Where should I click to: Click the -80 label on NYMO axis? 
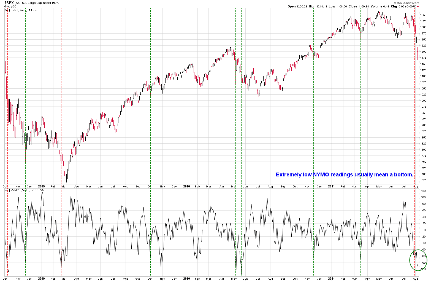click(x=424, y=256)
